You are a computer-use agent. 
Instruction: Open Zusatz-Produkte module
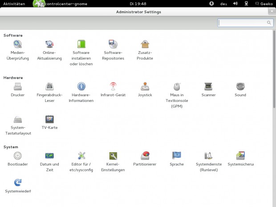point(145,50)
